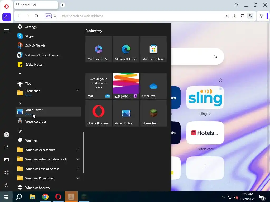Click the muted volume tray icon
This screenshot has width=270, height=202.
[x=235, y=197]
